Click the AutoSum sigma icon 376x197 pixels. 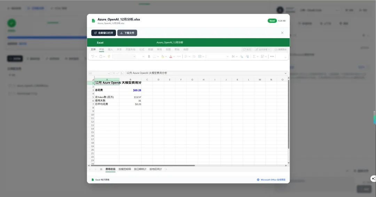[x=254, y=57]
